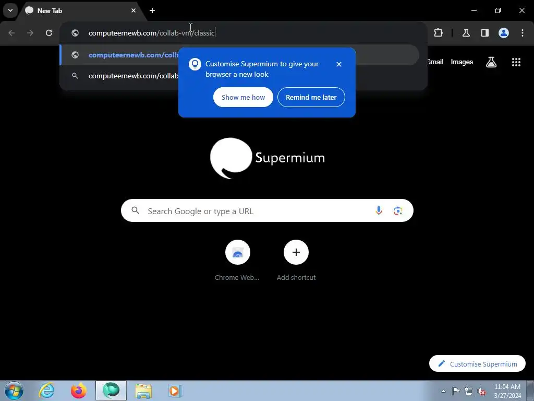Screen dimensions: 534x401
Task: Click the Remind me later button
Action: (311, 97)
